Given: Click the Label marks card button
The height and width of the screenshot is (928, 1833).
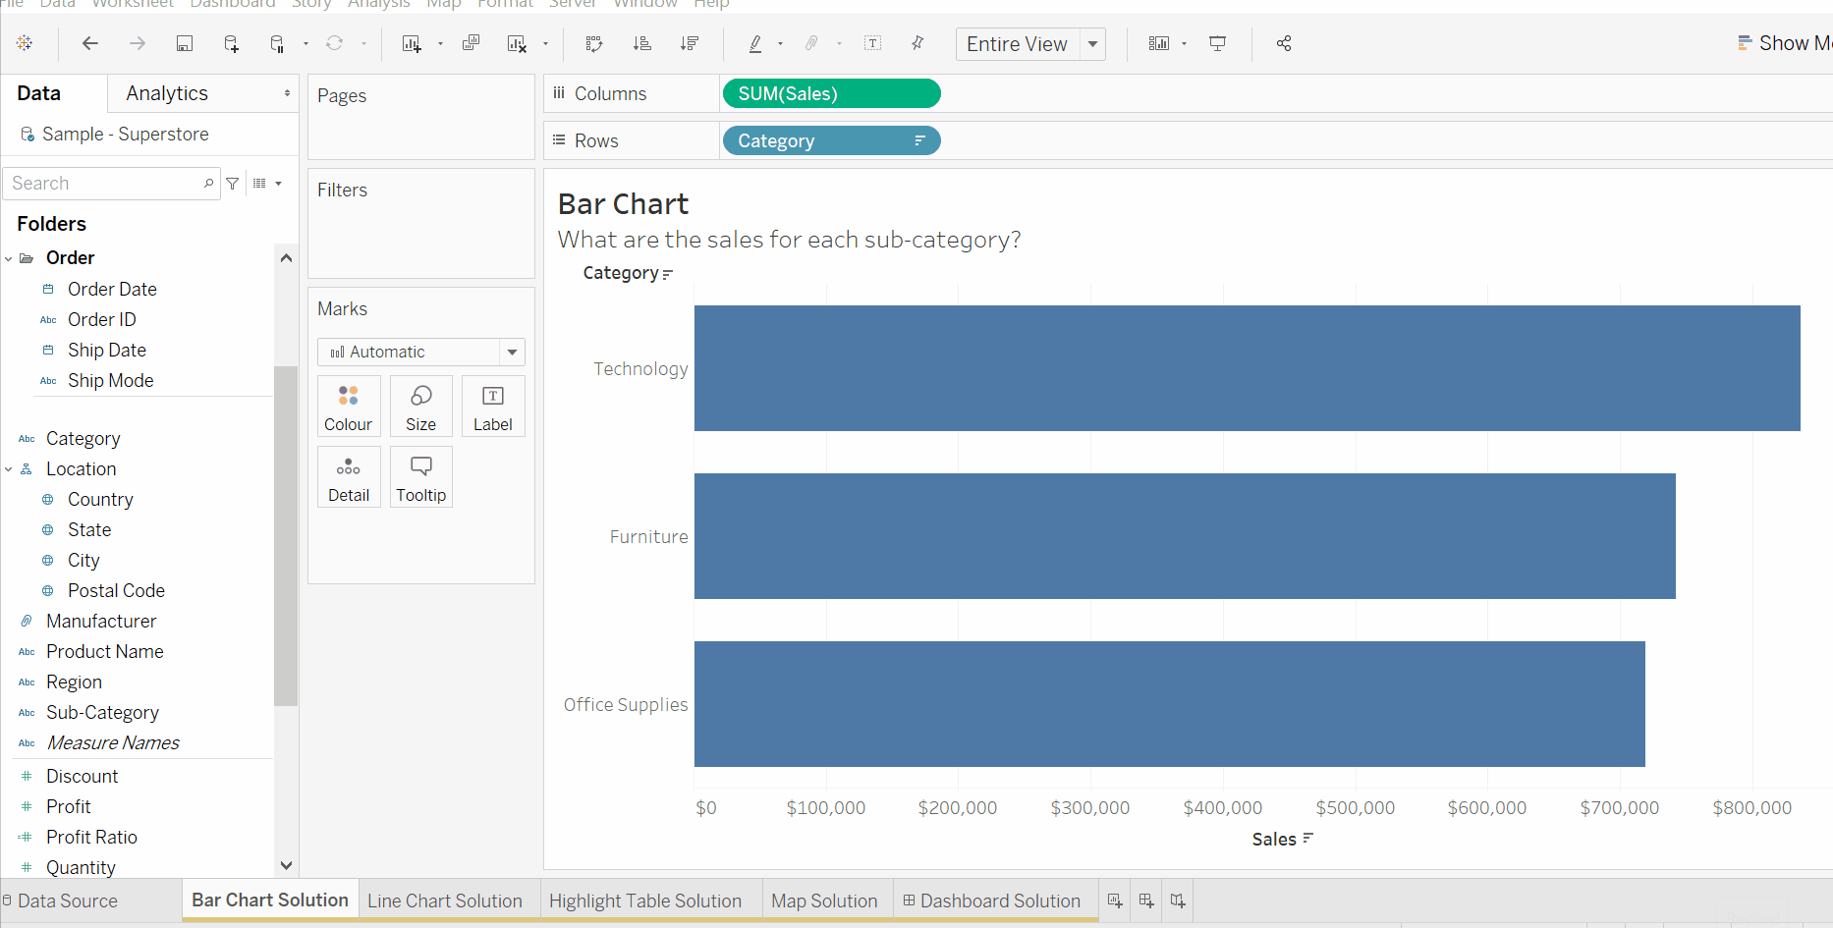Looking at the screenshot, I should pyautogui.click(x=493, y=406).
